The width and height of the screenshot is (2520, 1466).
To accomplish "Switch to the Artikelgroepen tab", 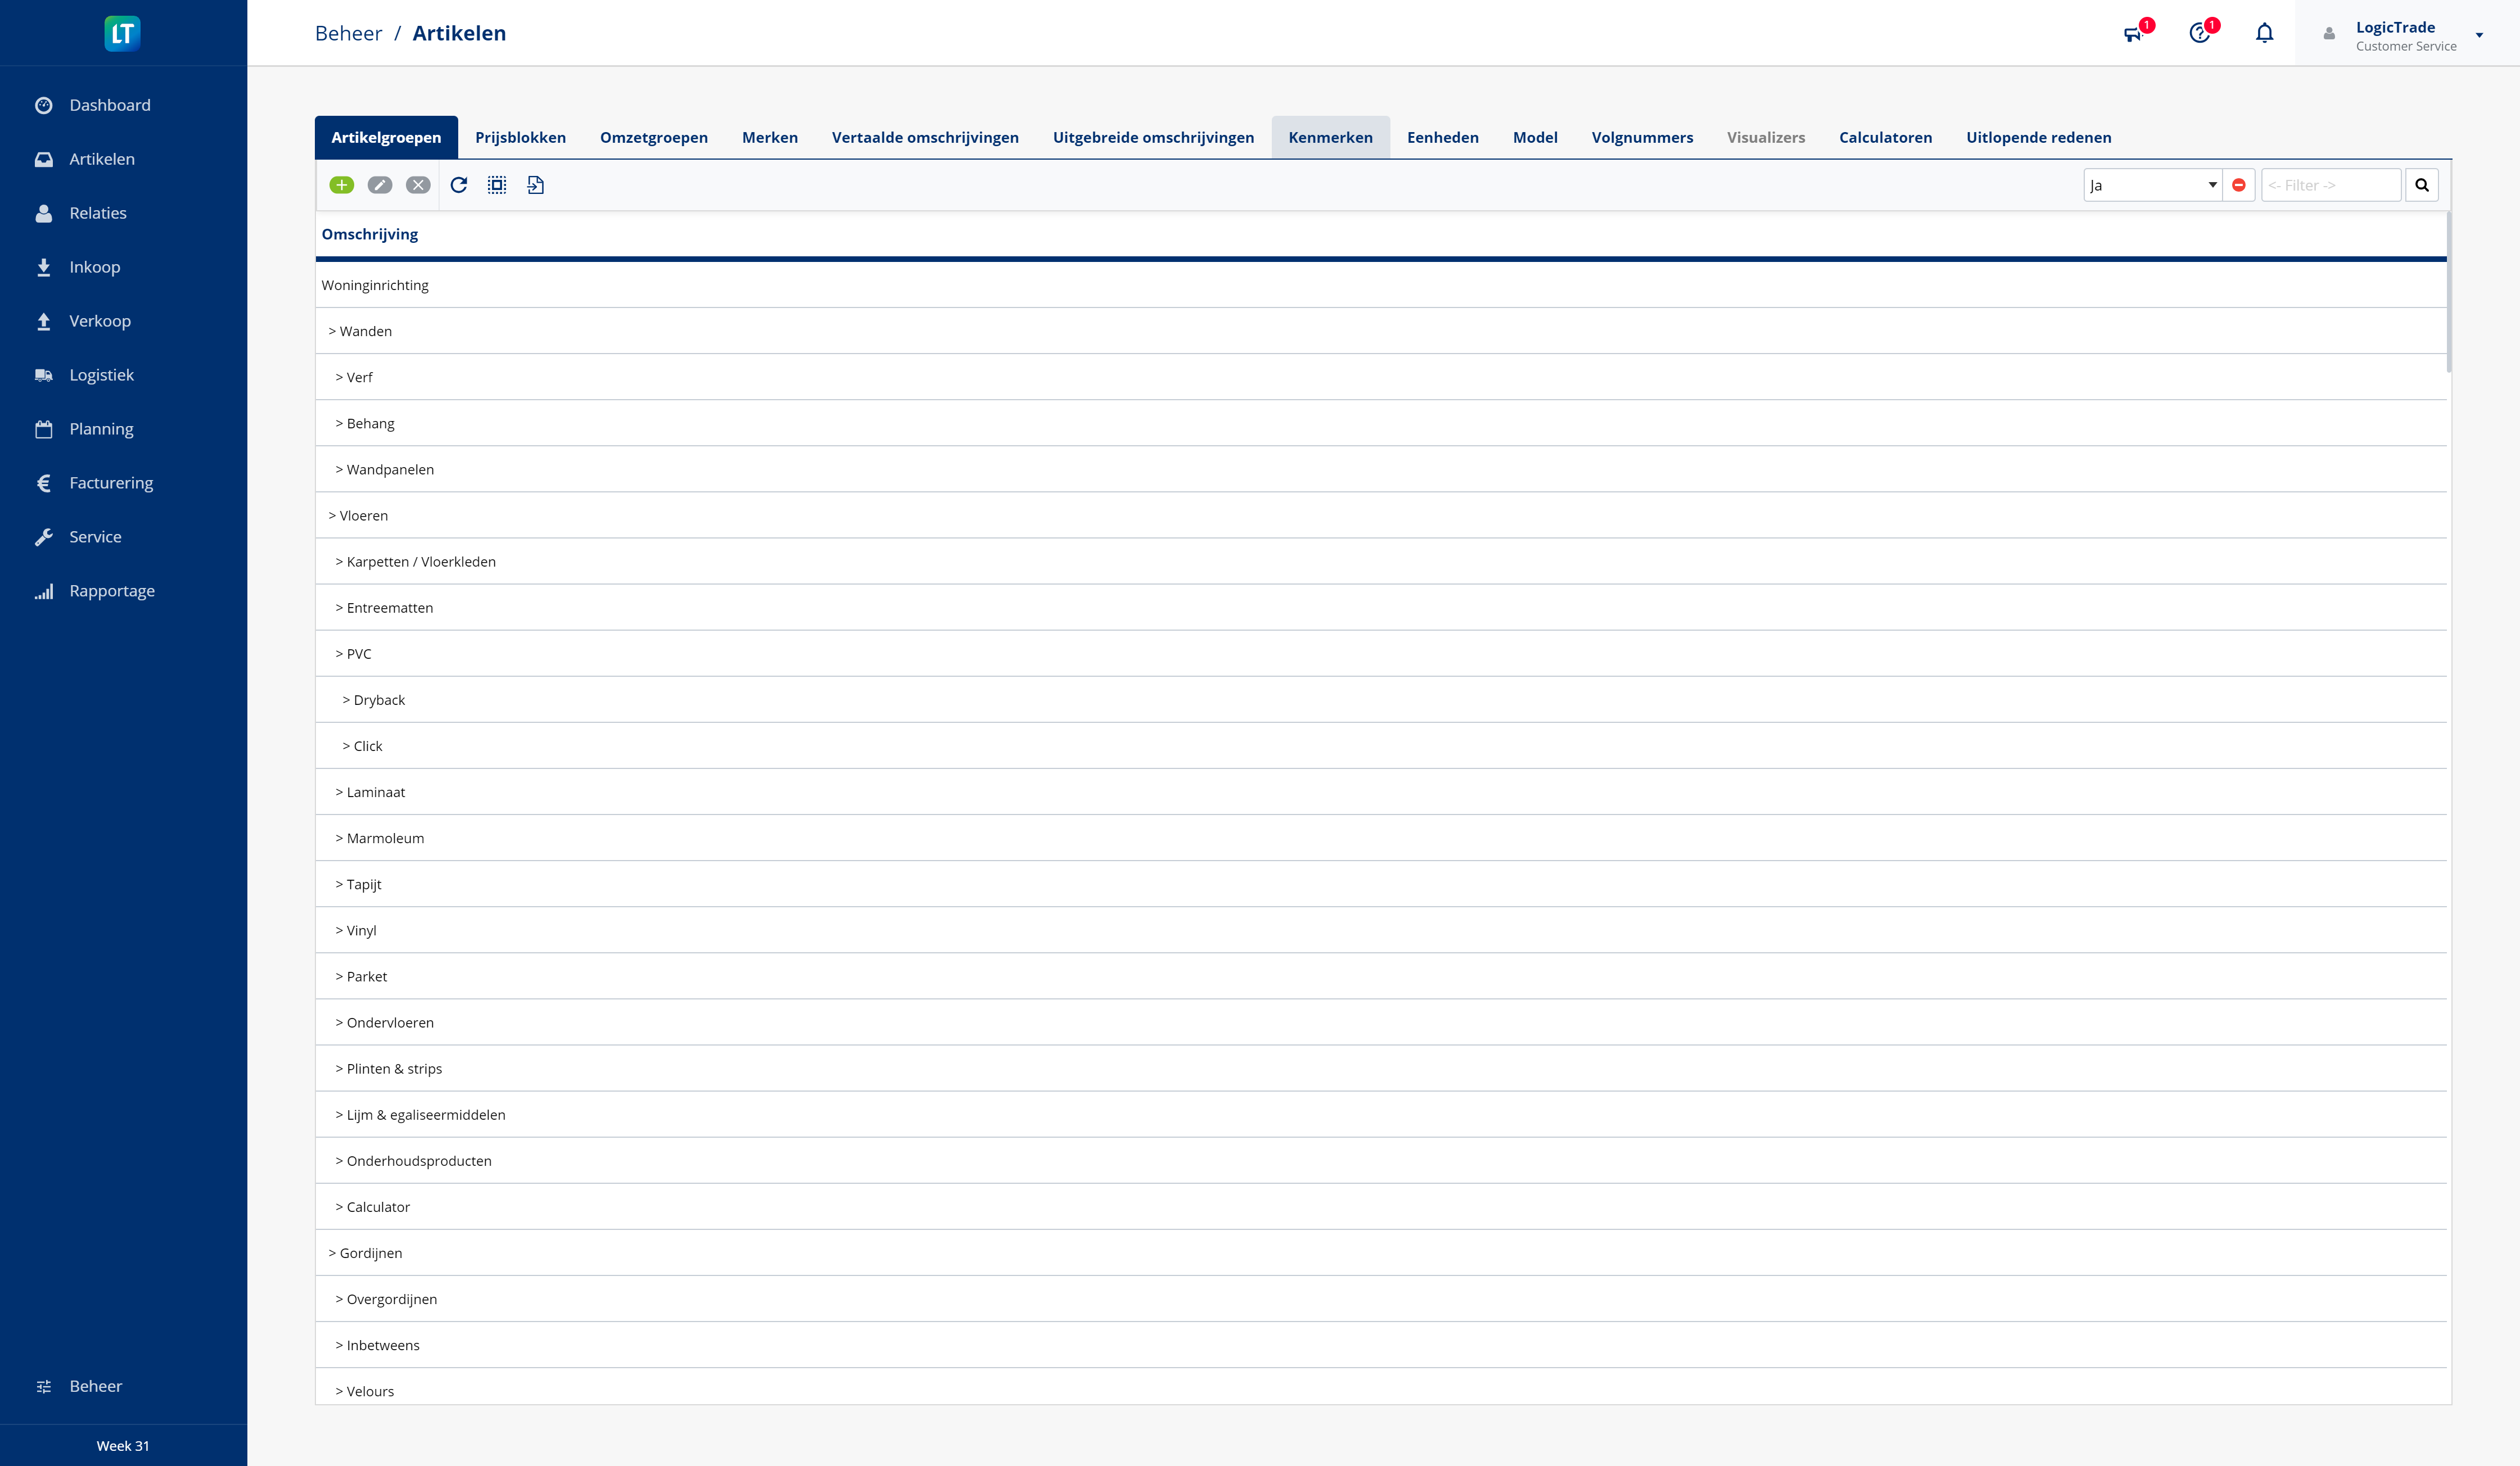I will (386, 137).
